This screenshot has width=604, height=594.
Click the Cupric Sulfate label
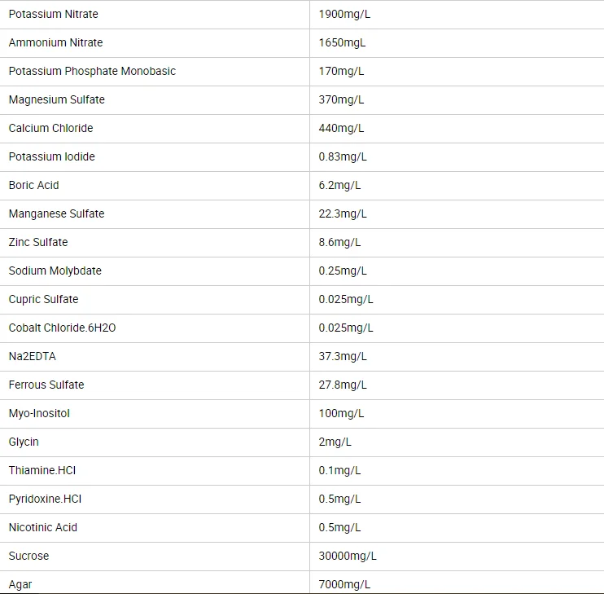(x=43, y=299)
